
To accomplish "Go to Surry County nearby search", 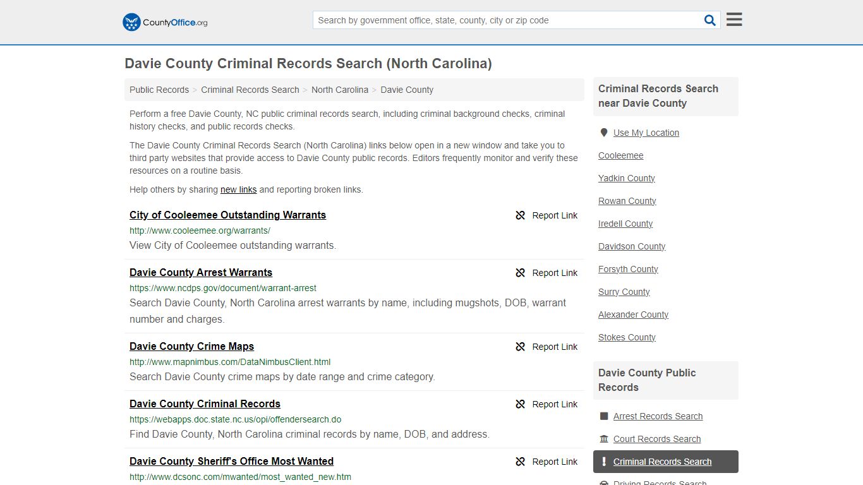I will [x=624, y=292].
